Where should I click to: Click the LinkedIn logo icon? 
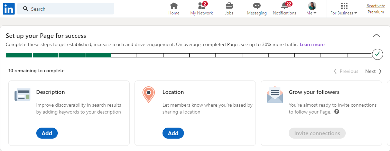[x=9, y=9]
